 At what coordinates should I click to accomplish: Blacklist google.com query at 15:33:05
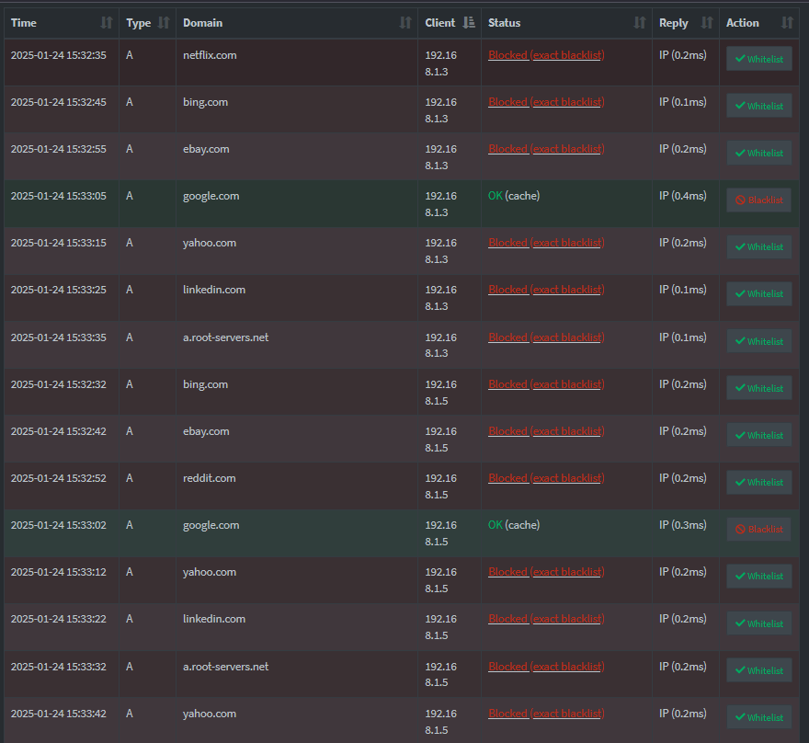[x=759, y=200]
